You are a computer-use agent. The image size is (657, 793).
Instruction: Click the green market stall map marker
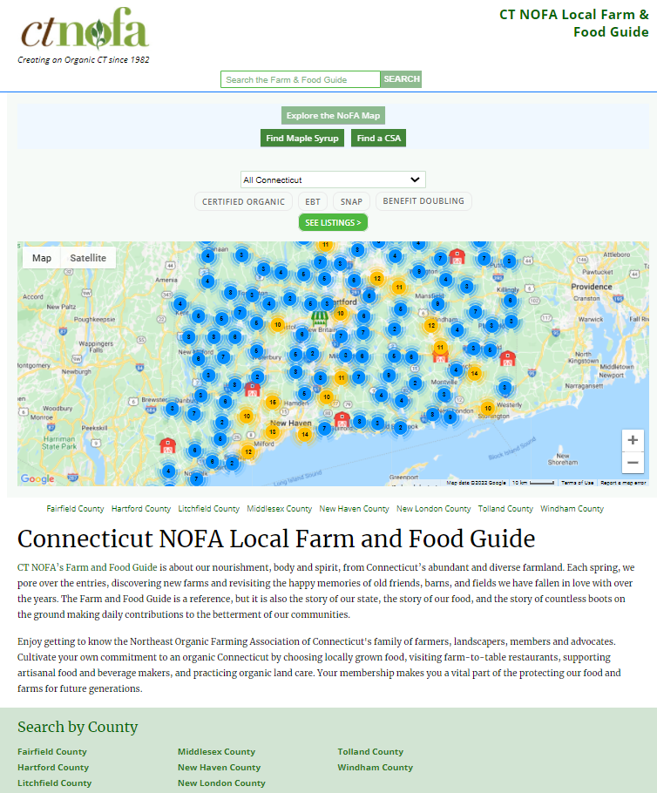(x=321, y=318)
